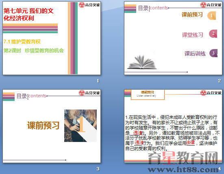This screenshot has width=224, height=174.
Task: Click the 课前预习 tab box on slide 4
Action: 148,95
